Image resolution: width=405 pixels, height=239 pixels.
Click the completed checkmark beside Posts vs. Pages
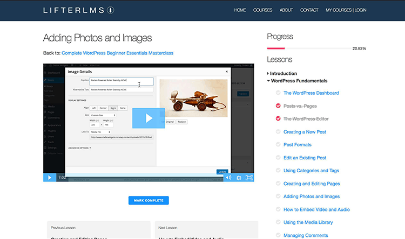click(278, 106)
